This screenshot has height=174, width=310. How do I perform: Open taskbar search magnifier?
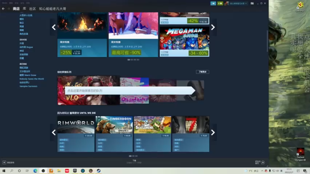click(x=12, y=171)
